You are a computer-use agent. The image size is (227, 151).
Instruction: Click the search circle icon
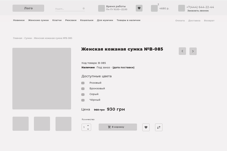[x=84, y=8]
